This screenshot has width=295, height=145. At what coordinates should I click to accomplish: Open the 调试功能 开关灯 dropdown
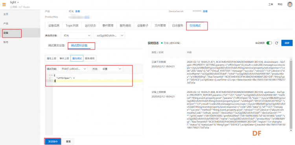pyautogui.click(x=73, y=69)
